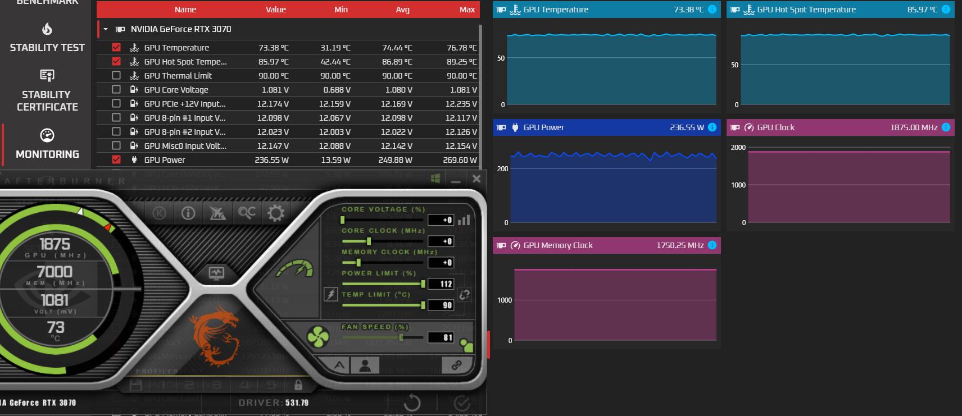Reset Afterburner settings with the circular arrow
Viewport: 962px width, 416px height.
[412, 402]
